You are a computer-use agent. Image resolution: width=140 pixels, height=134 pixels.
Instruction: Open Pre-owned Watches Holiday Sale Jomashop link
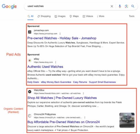click(x=62, y=38)
